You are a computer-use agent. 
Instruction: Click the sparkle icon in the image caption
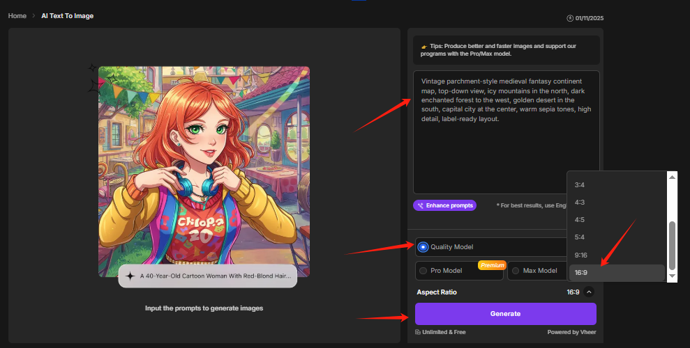tap(130, 276)
